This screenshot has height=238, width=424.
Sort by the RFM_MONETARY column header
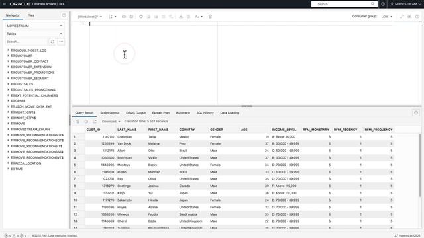(317, 130)
